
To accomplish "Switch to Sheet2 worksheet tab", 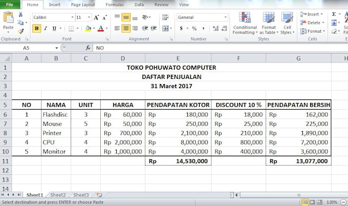I will [x=58, y=195].
